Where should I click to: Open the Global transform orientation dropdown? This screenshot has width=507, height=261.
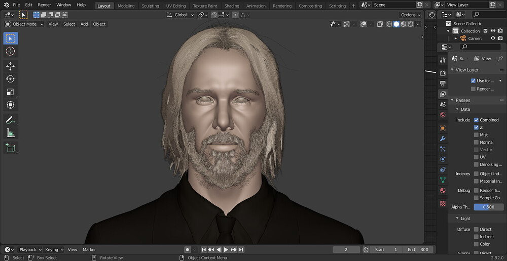click(180, 15)
